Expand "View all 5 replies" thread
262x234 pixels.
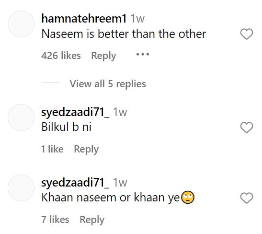108,83
